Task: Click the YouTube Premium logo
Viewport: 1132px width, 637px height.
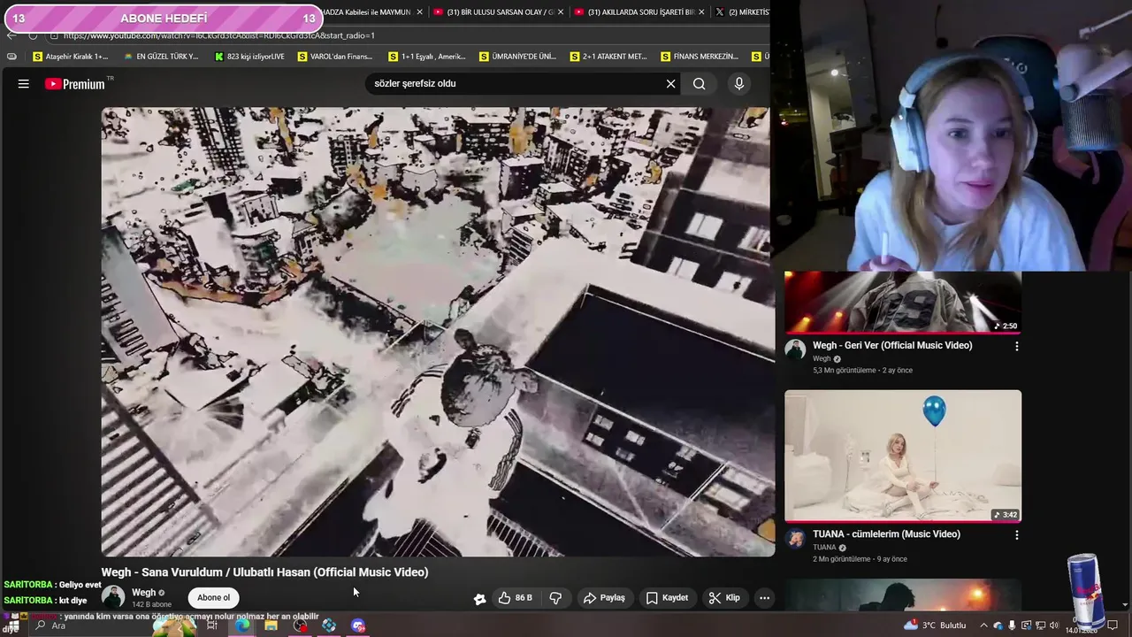Action: click(x=77, y=84)
